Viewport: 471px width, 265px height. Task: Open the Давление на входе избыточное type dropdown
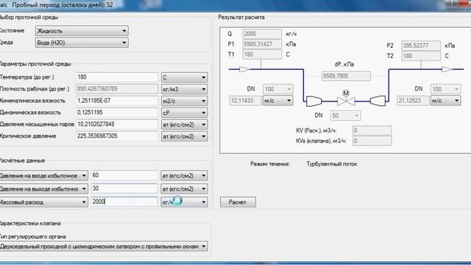pyautogui.click(x=43, y=175)
